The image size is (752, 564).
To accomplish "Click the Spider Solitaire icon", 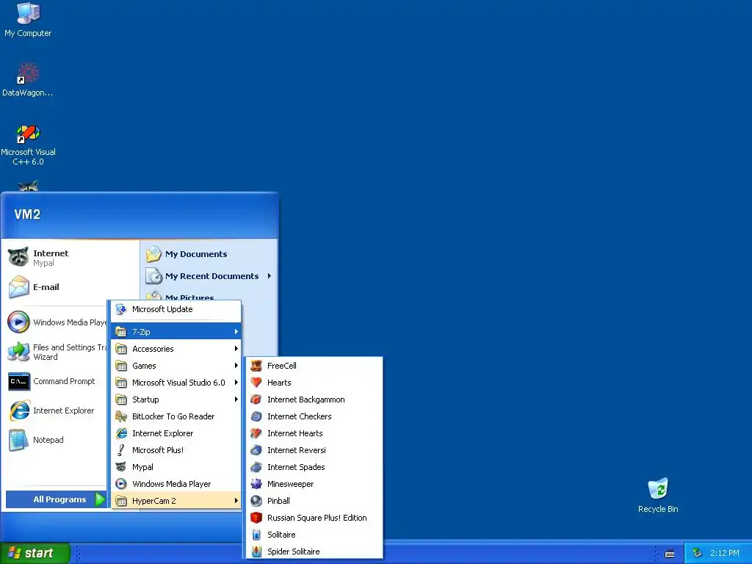I will pyautogui.click(x=256, y=552).
